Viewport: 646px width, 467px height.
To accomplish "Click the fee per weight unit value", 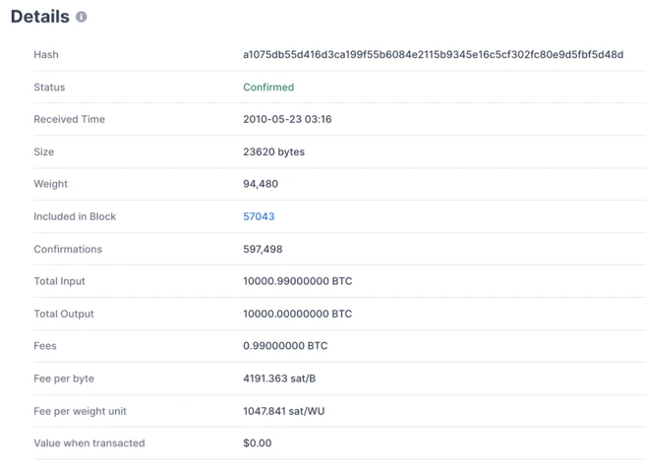I will [283, 411].
